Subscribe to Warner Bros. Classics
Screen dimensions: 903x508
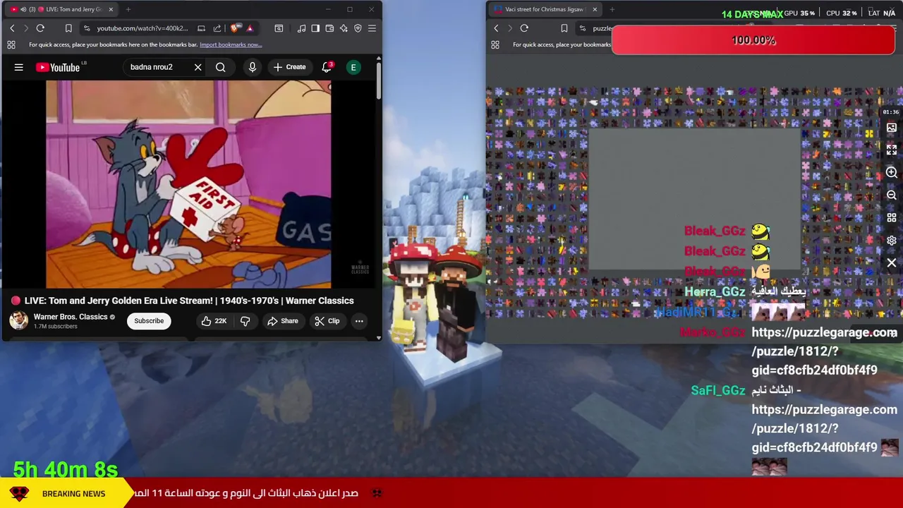pyautogui.click(x=149, y=321)
